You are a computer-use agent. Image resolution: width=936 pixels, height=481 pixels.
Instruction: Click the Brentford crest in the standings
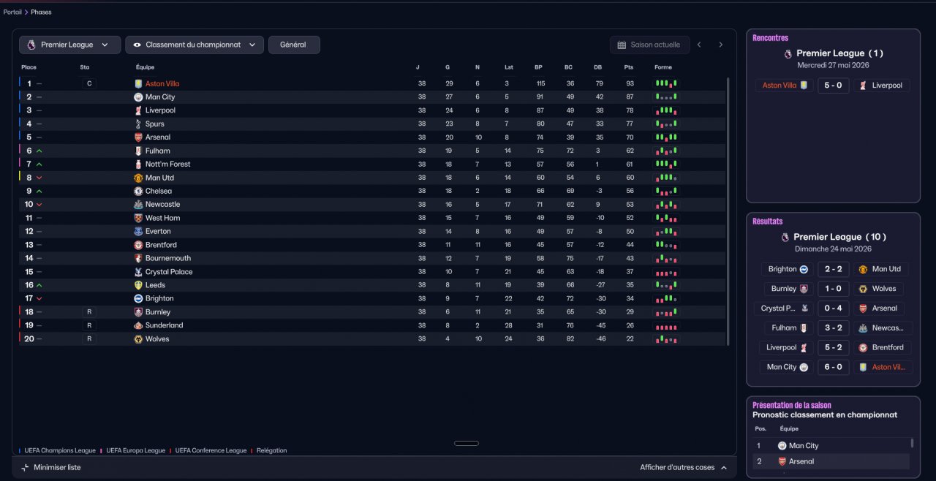(138, 245)
